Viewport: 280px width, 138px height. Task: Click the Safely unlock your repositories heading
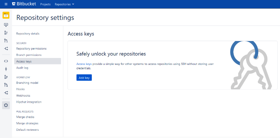pos(111,54)
